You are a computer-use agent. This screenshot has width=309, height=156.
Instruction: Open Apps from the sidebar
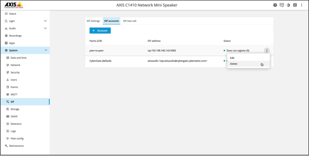pyautogui.click(x=12, y=43)
